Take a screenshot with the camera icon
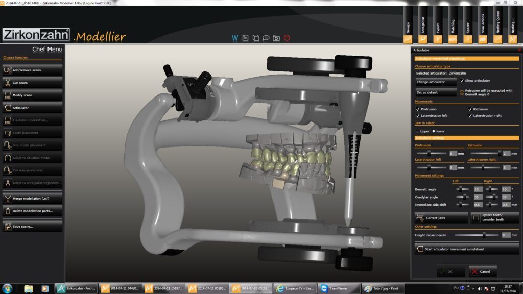This screenshot has width=523, height=294. (x=276, y=38)
